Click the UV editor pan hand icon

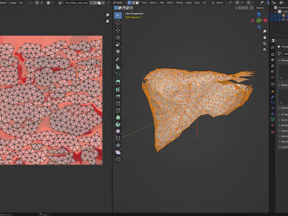tap(107, 21)
